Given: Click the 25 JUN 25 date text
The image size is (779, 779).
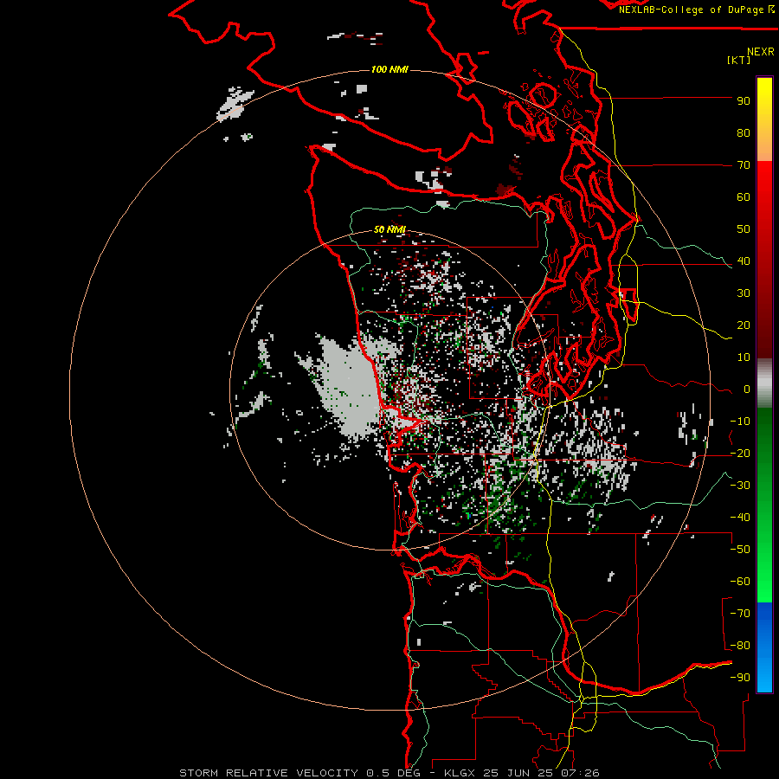Looking at the screenshot, I should [x=518, y=773].
